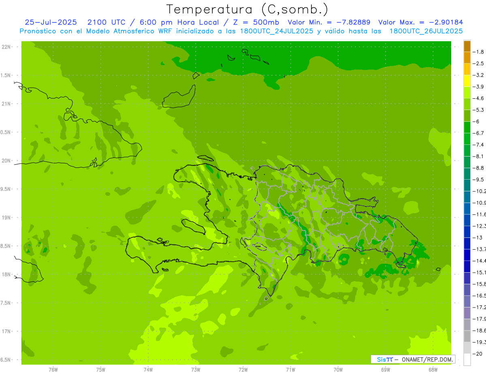The image size is (486, 375).
Task: Click the gray swatch between -18.6 and -19.3
Action: point(467,336)
